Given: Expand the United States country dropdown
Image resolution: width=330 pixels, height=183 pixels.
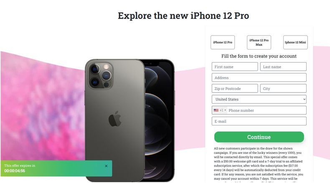Looking at the screenshot, I should (x=259, y=99).
